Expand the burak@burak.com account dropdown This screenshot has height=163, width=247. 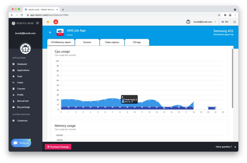[205, 22]
